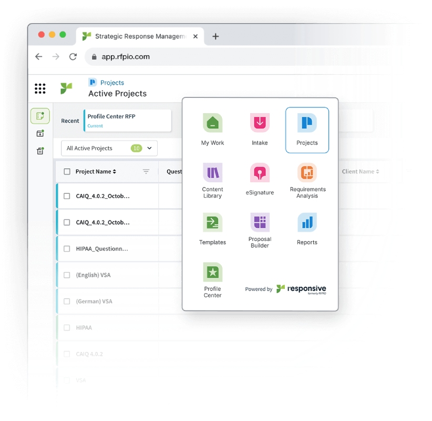The height and width of the screenshot is (421, 432).
Task: Toggle select-all checkbox in Project Name header
Action: [67, 172]
